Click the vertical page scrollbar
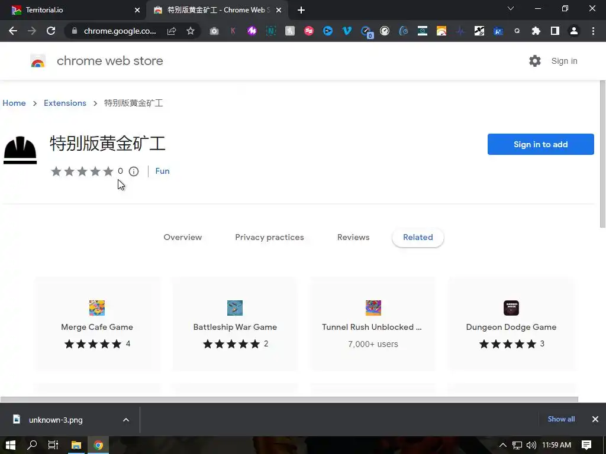606x454 pixels. pos(602,154)
